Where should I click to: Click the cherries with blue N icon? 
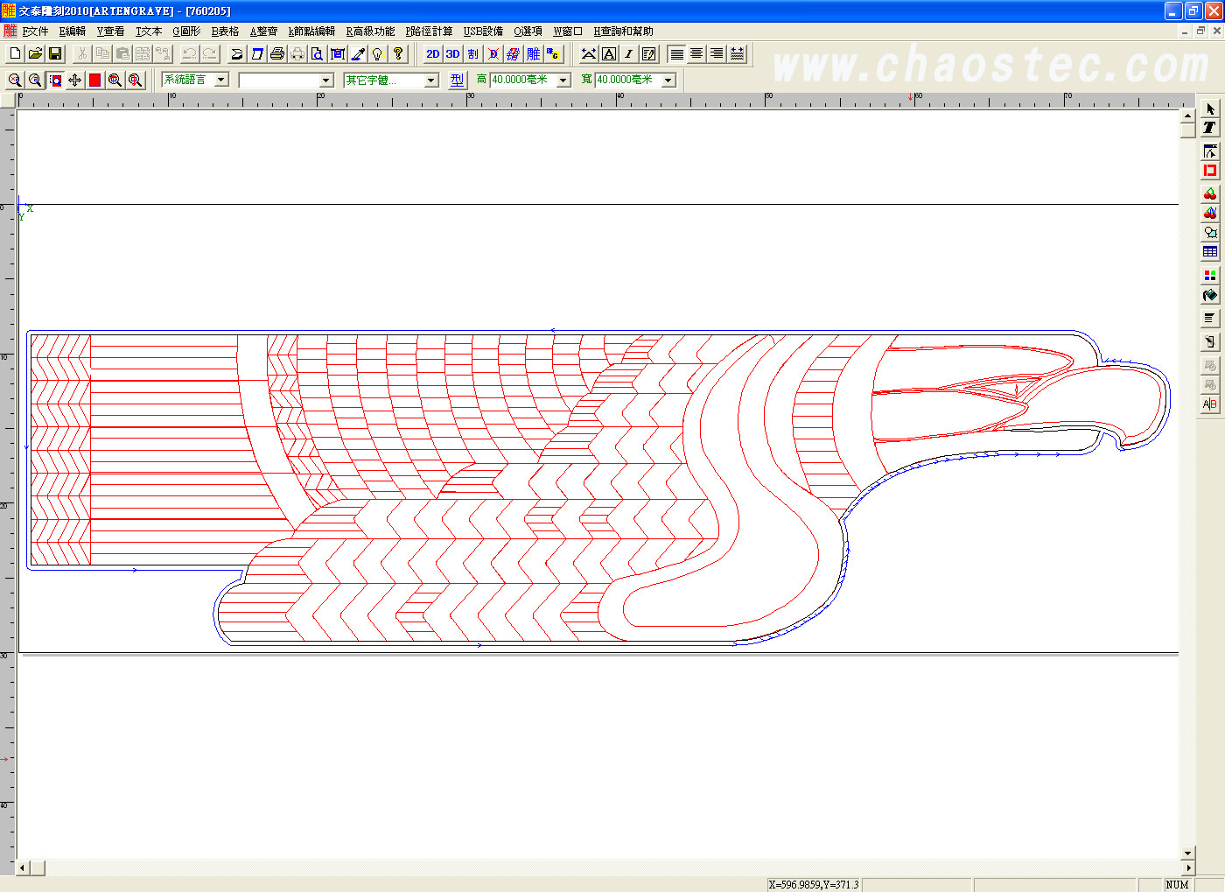click(1210, 213)
